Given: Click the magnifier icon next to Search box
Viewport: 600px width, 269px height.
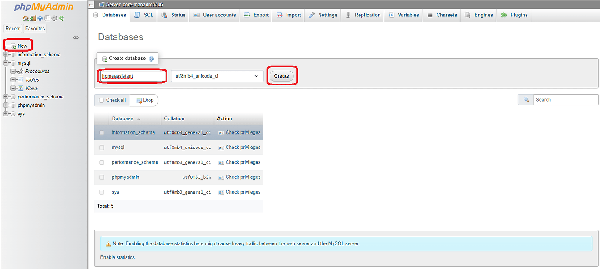Looking at the screenshot, I should 526,99.
